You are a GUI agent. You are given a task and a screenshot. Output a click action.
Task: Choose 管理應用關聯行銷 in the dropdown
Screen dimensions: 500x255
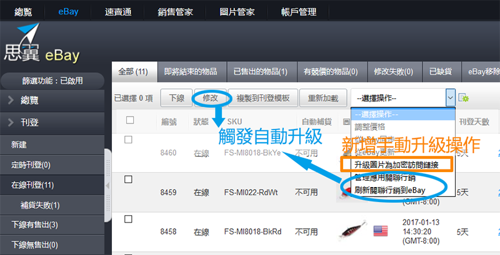(x=402, y=178)
